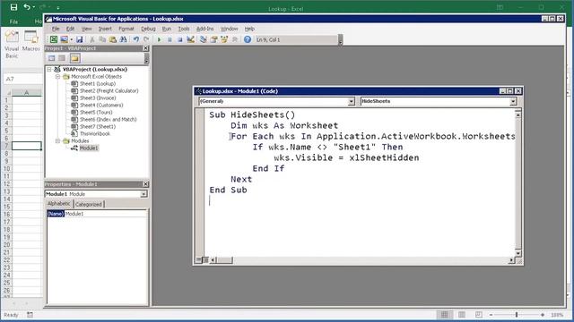
Task: Switch to Categorized properties tab
Action: (x=89, y=204)
